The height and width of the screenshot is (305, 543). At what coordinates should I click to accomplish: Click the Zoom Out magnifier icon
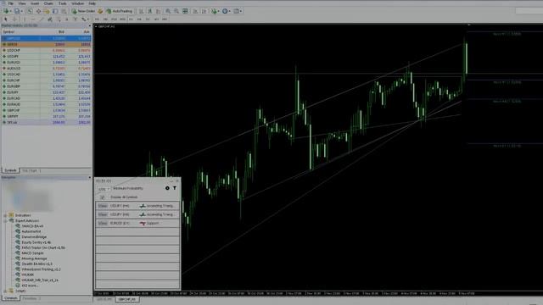[176, 11]
